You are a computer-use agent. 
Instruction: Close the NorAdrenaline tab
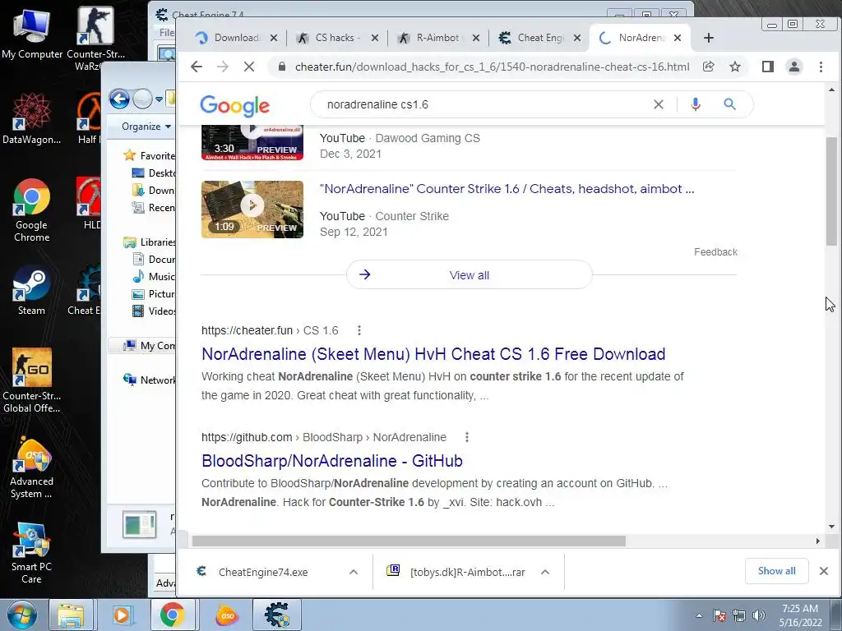pyautogui.click(x=678, y=38)
